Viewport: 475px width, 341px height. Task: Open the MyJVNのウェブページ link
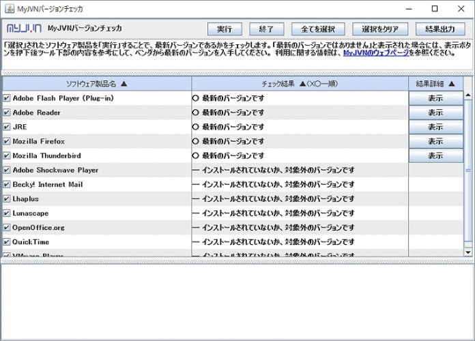[x=376, y=53]
